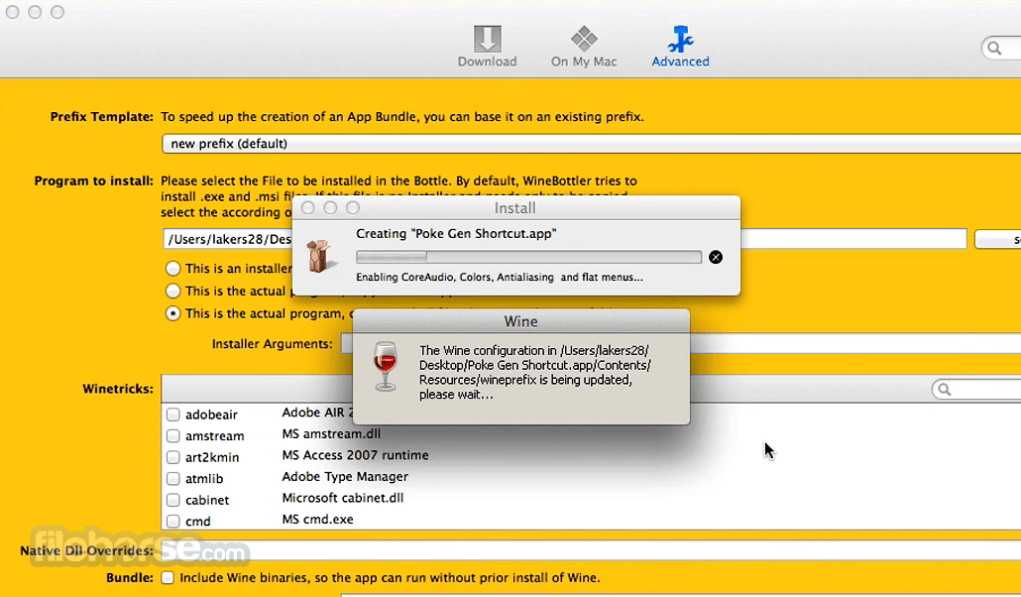1021x597 pixels.
Task: Open the Download section in the toolbar
Action: [x=487, y=47]
